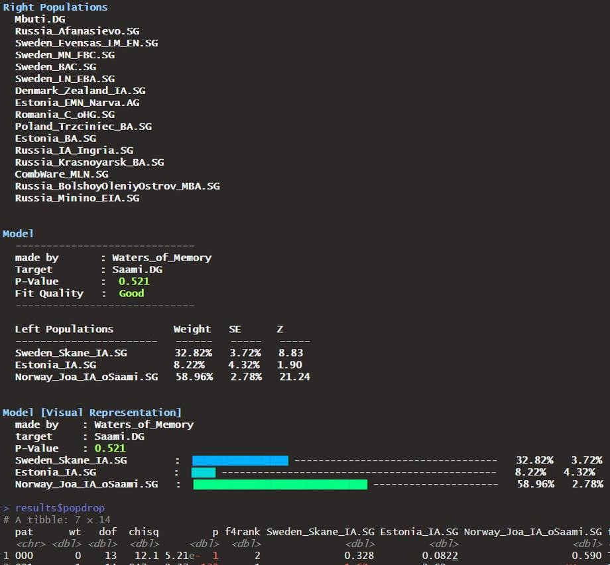
Task: Click 'Model [Visual Representation]' heading
Action: point(91,412)
